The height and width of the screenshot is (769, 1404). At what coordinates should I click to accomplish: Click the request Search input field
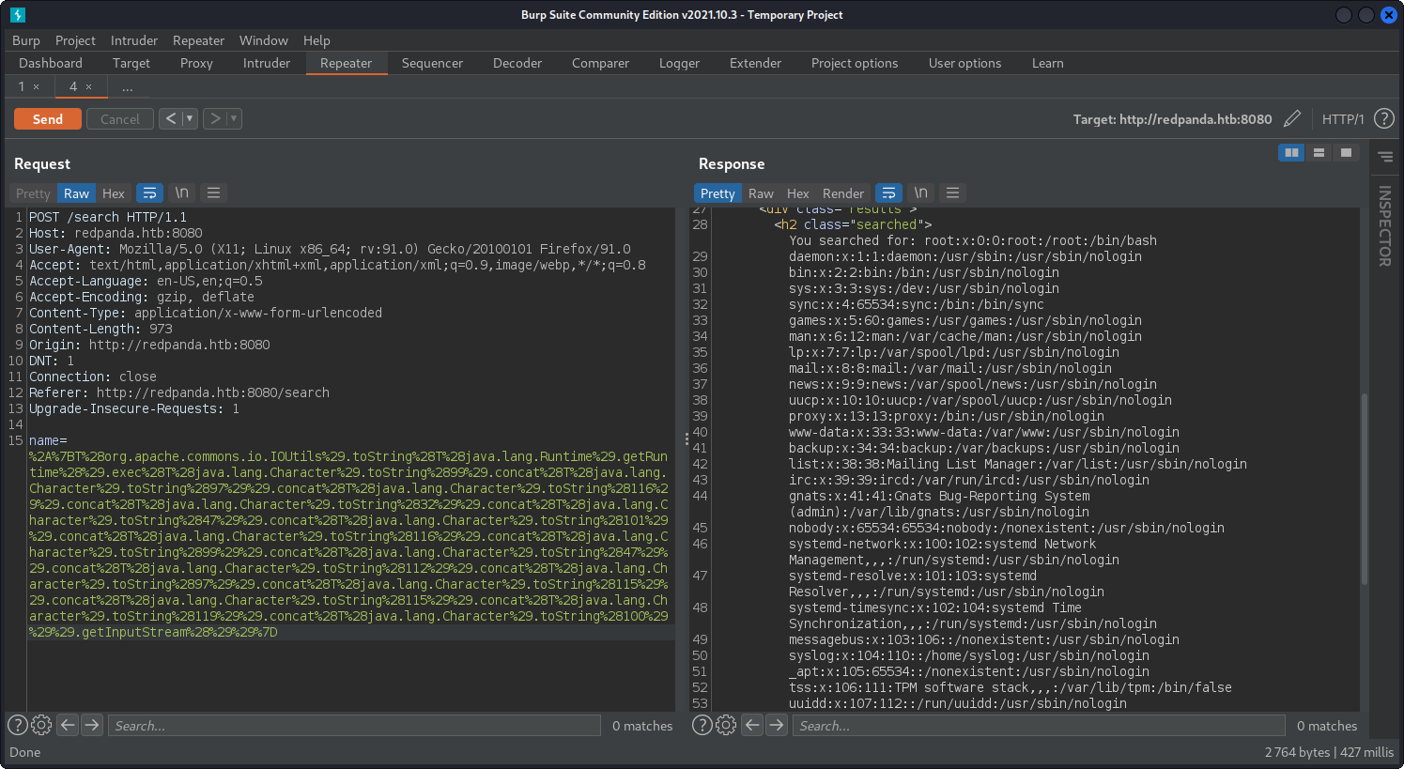pyautogui.click(x=354, y=725)
